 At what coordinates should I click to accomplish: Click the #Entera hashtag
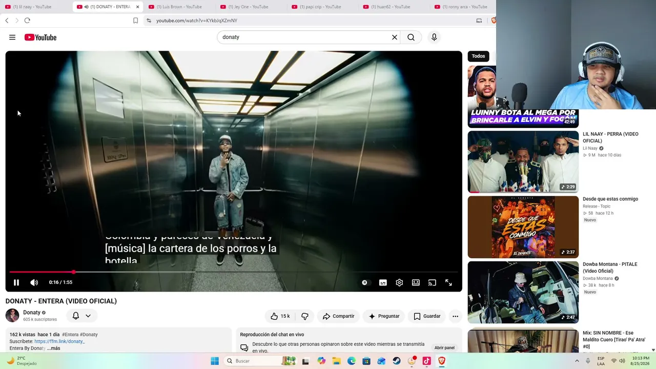70,335
